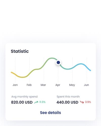Click the 820.00 USD average spend amount
Screen dimensions: 101x126
tap(22, 102)
